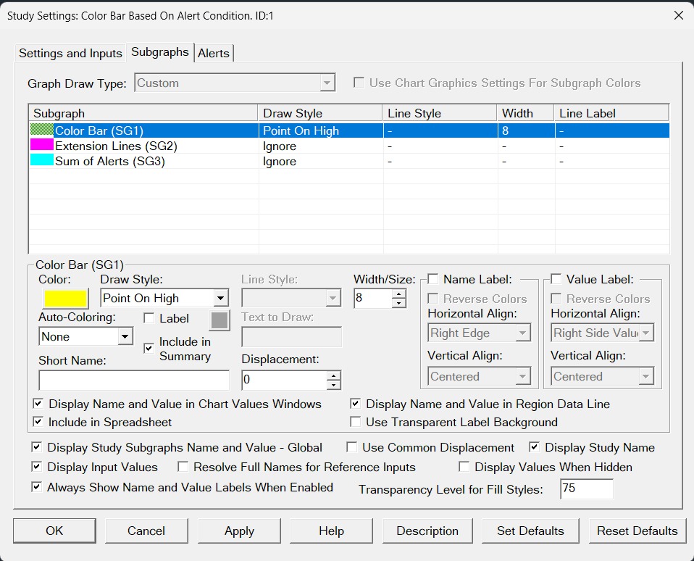Click the Short Name text field

(134, 381)
